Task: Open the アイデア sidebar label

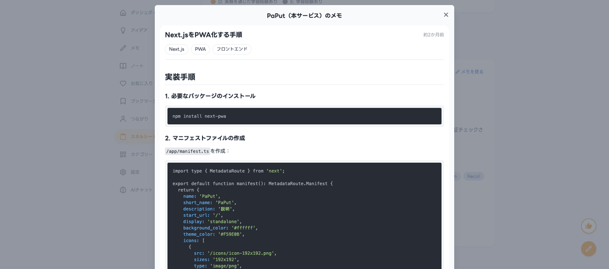Action: tap(139, 30)
